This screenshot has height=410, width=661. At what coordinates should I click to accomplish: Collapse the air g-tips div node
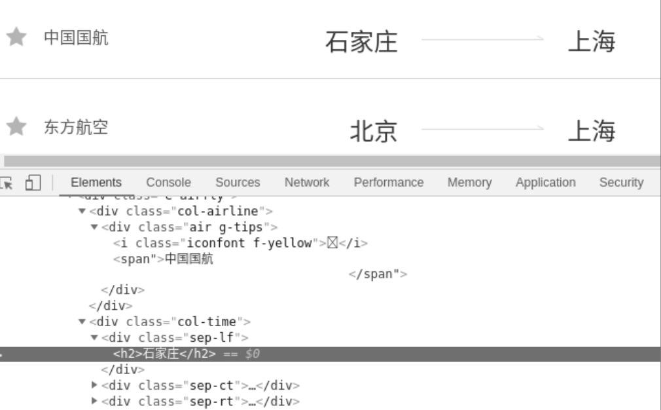pos(94,227)
